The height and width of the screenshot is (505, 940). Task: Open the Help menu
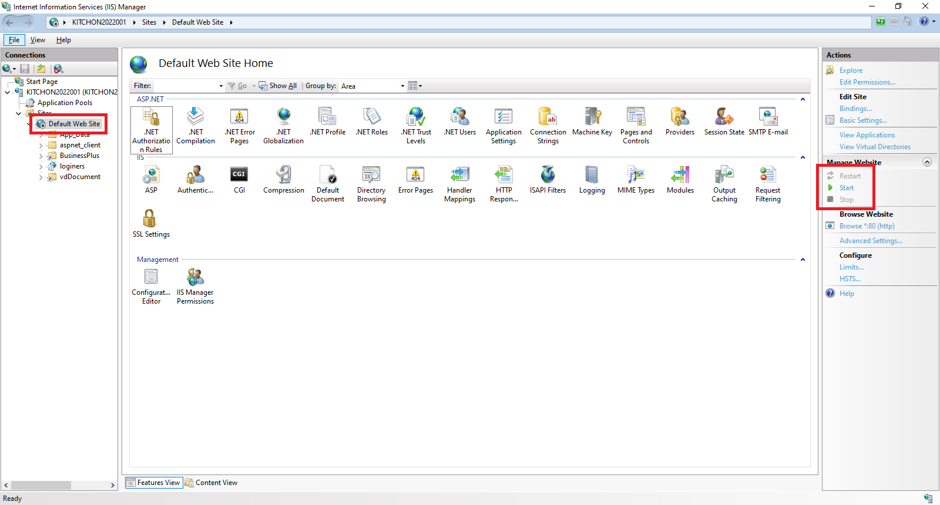(63, 40)
